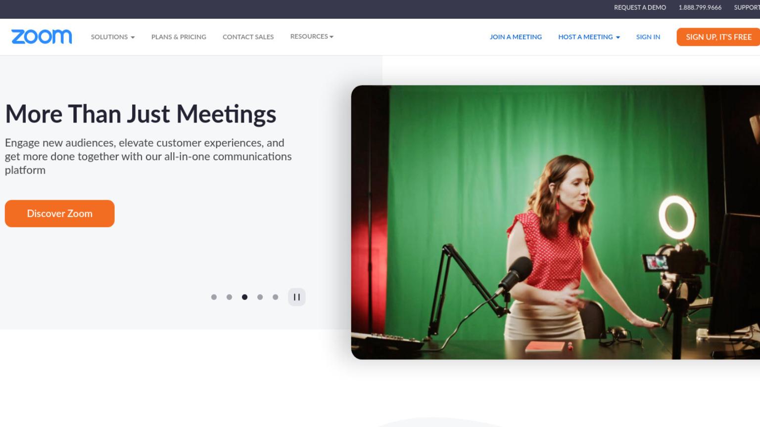
Task: Click the 1.888.799.9666 phone number
Action: click(700, 7)
